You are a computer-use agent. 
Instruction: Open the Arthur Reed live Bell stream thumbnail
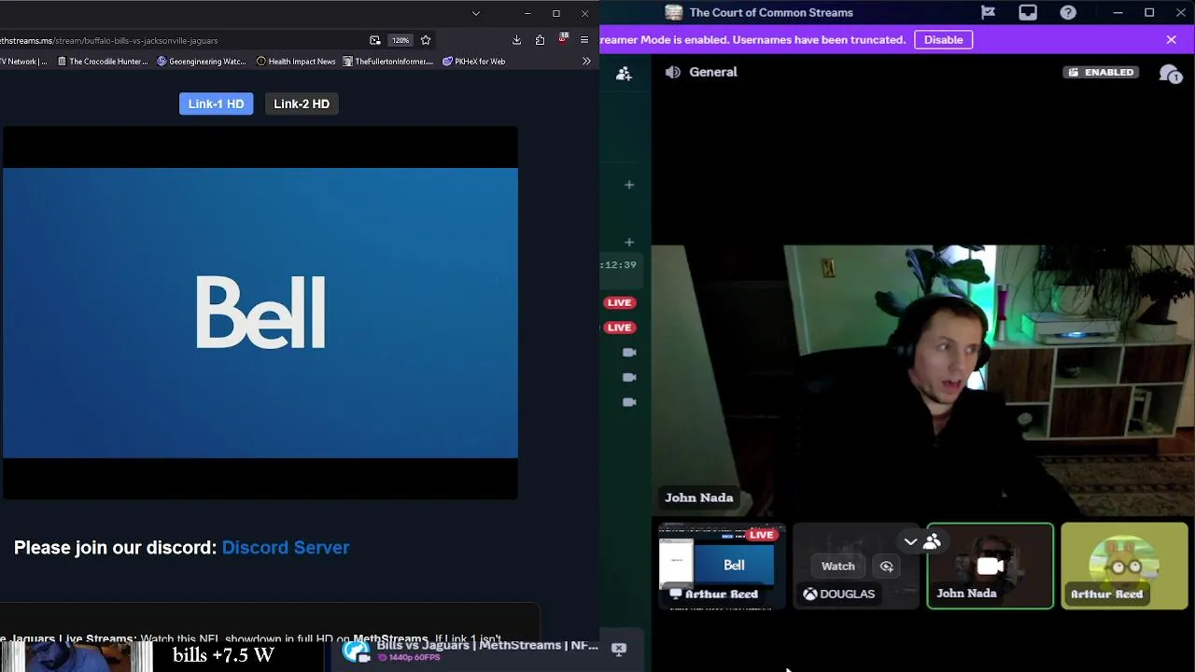723,566
